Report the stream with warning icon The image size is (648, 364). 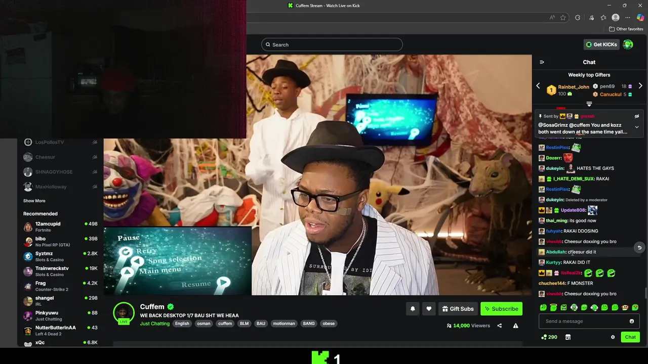(x=515, y=326)
